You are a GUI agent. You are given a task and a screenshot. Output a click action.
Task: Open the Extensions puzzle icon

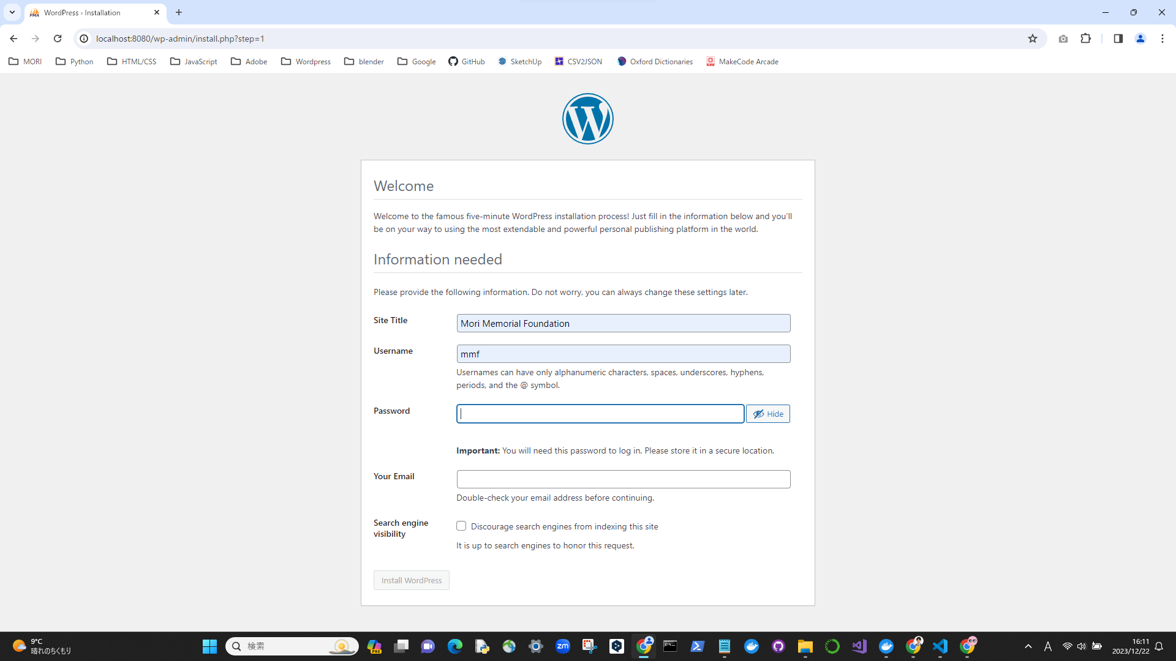1085,39
